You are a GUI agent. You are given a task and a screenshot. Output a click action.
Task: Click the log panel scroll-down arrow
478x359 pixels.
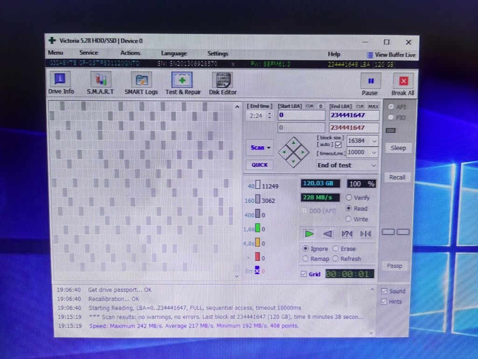click(371, 333)
